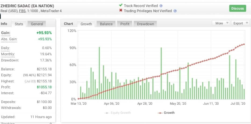
Task: Open the Profit chart tab
Action: click(x=125, y=24)
